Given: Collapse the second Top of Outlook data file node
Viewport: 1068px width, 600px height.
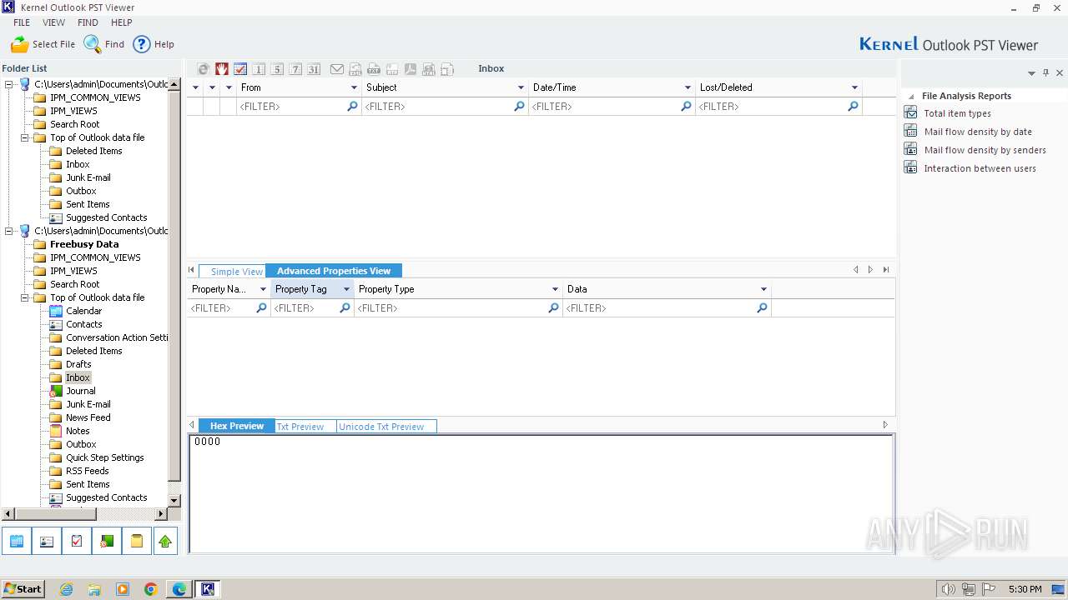Looking at the screenshot, I should tap(25, 297).
